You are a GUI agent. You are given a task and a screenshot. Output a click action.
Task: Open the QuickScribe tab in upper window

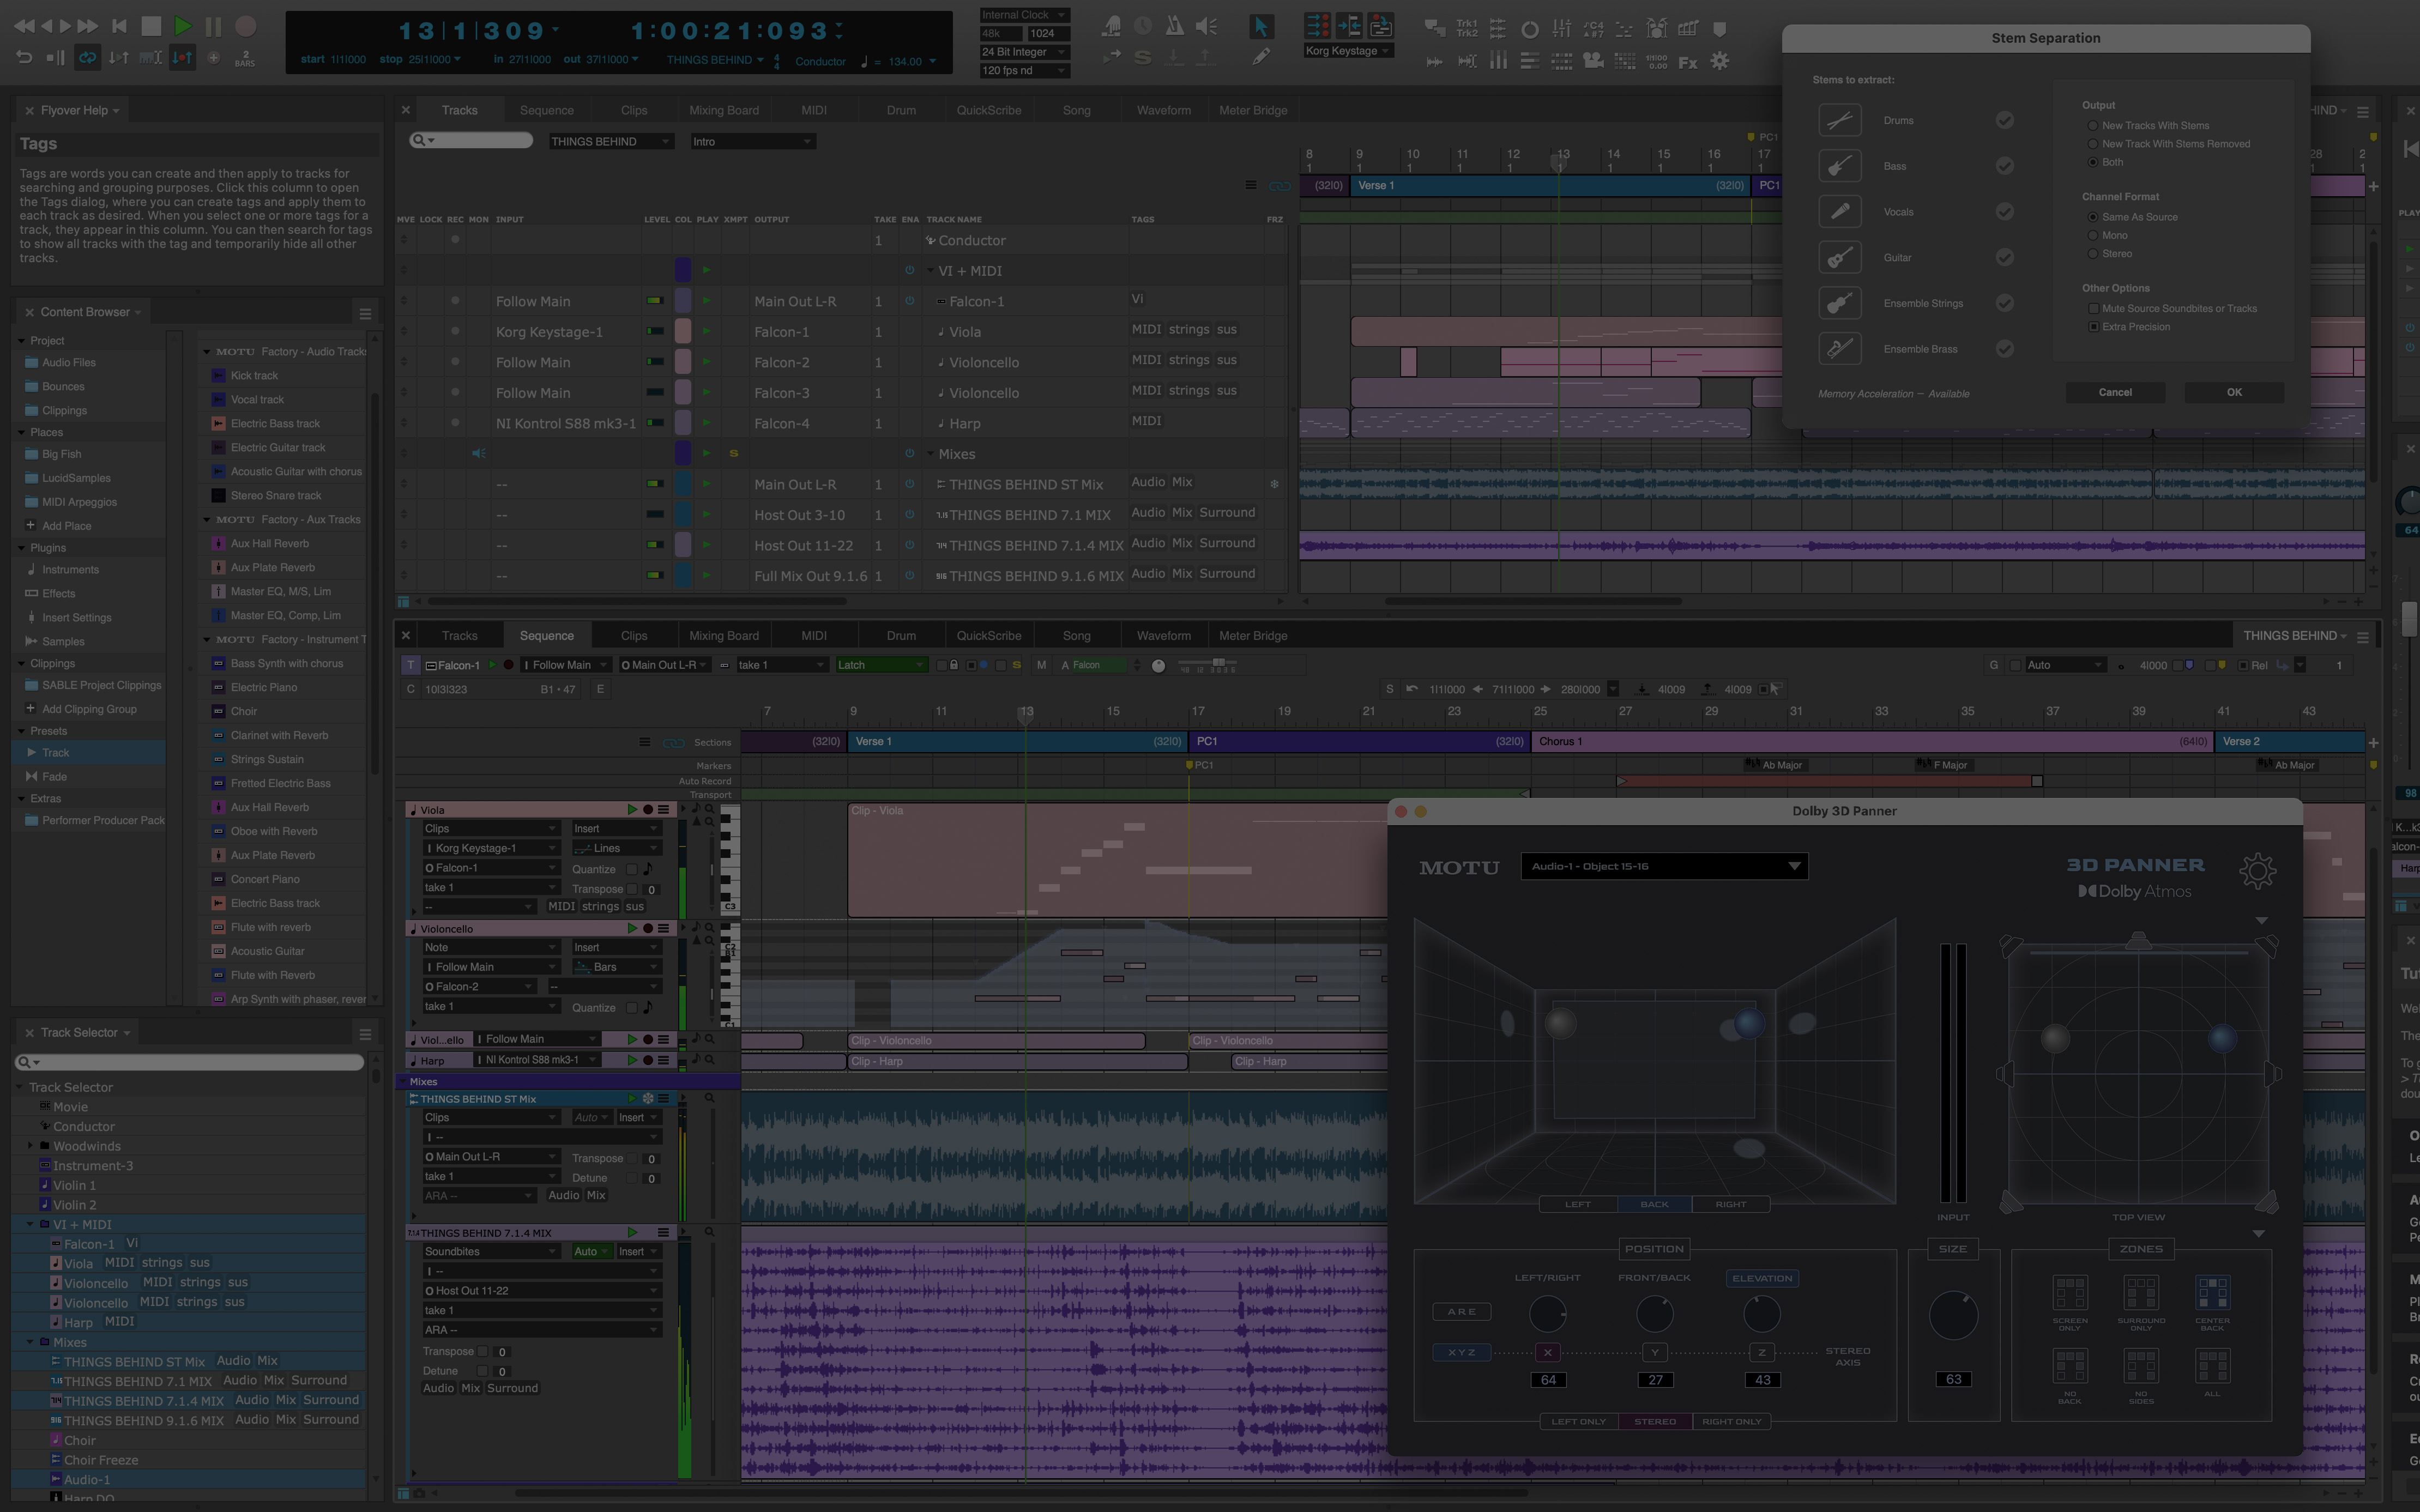point(989,110)
